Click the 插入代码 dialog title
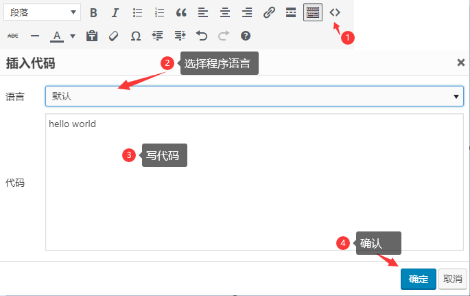The image size is (470, 296). pos(31,63)
